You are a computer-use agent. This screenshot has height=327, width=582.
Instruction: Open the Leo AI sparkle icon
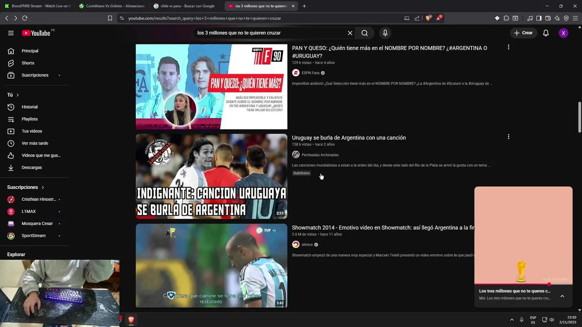tap(557, 18)
